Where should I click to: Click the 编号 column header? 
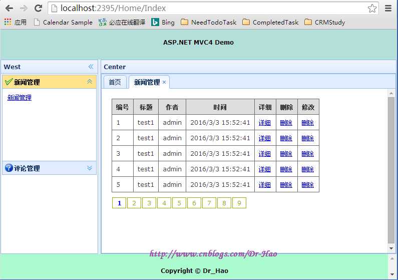click(x=123, y=107)
